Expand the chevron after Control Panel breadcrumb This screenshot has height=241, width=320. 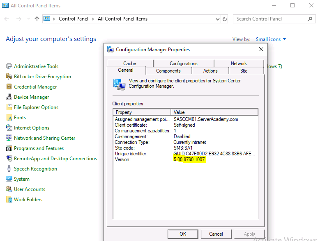click(93, 19)
